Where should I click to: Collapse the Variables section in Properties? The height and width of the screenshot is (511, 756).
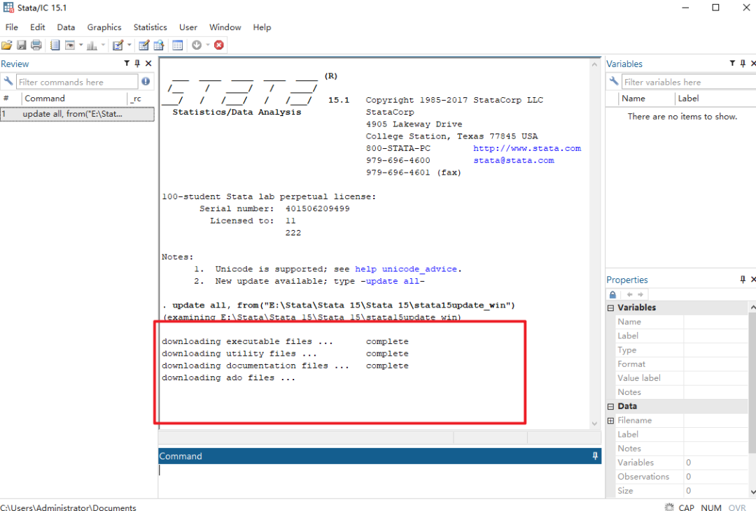(x=610, y=308)
